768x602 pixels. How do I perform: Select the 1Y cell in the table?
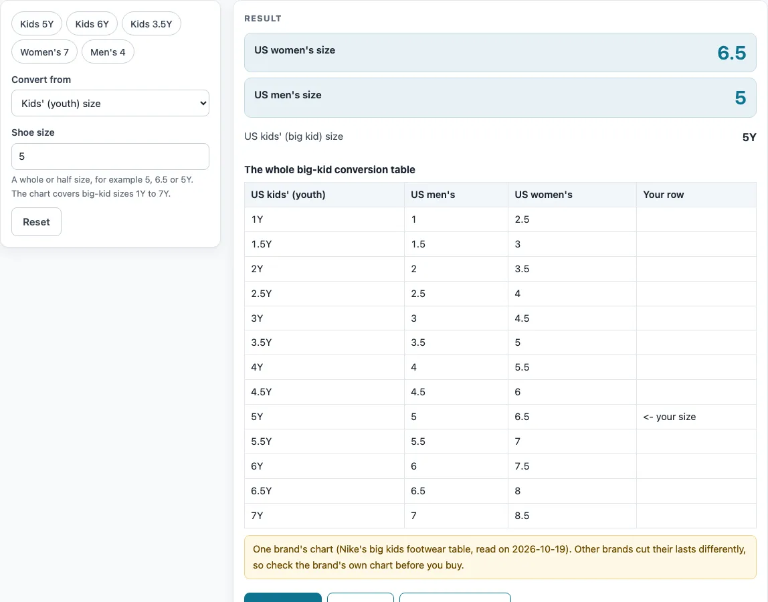click(x=324, y=219)
